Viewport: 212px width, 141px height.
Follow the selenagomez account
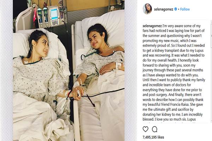(x=185, y=9)
